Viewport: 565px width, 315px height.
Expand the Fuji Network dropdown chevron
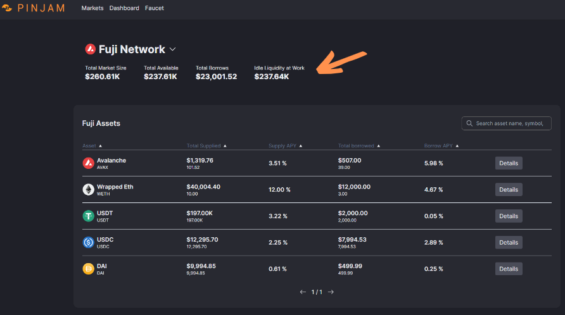173,49
